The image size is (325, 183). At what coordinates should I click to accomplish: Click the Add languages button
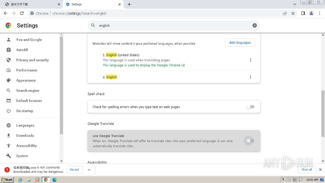(x=240, y=43)
